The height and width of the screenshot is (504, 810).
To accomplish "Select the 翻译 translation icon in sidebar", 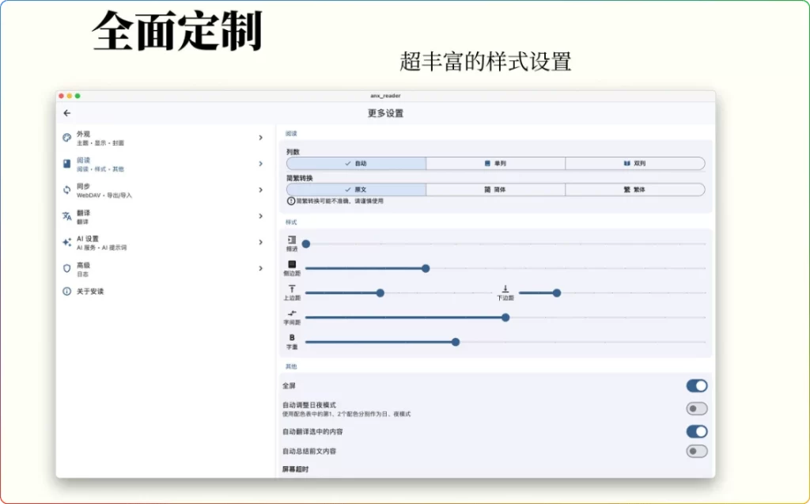I will tap(66, 213).
